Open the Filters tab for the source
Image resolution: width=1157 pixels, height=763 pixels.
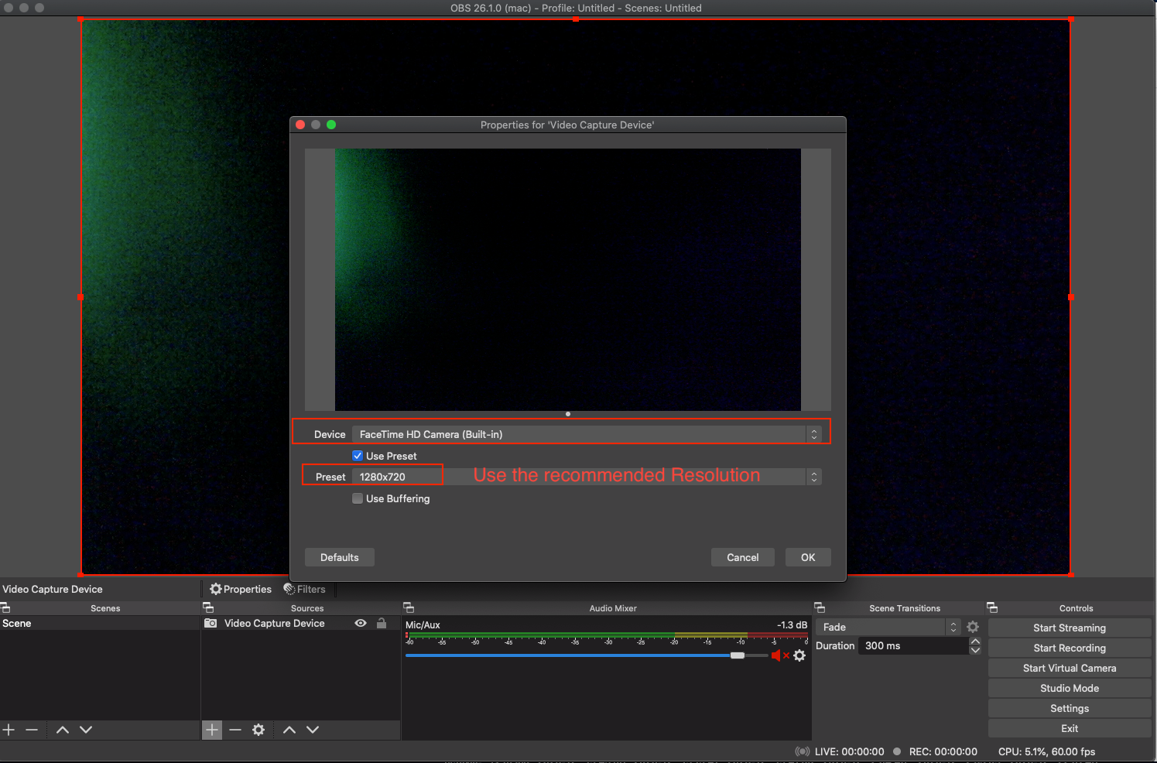(305, 589)
